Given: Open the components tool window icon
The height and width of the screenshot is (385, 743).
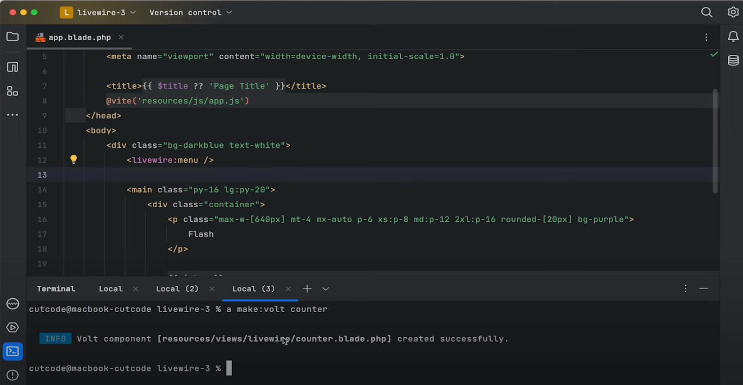Looking at the screenshot, I should 13,91.
